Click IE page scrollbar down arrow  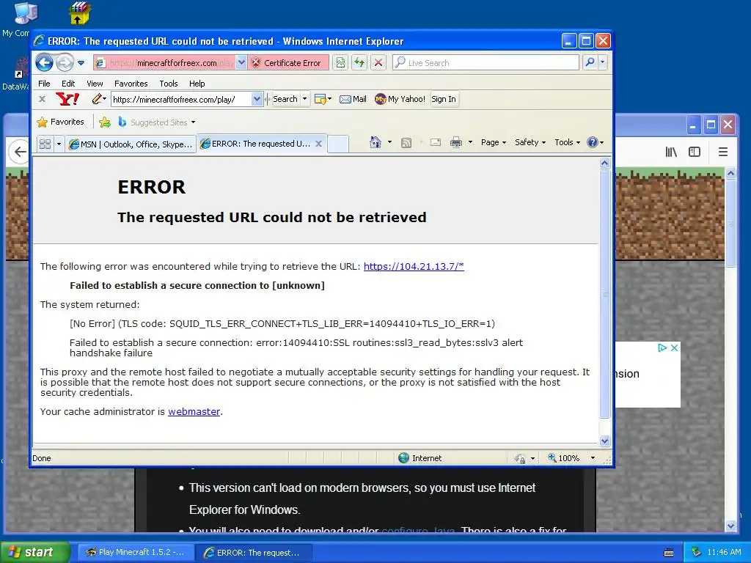[604, 441]
